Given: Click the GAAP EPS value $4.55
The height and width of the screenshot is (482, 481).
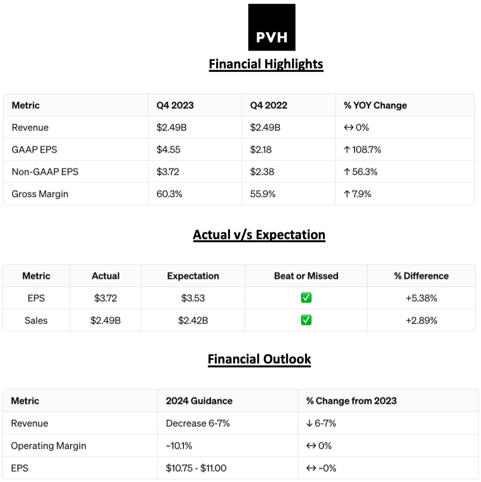Looking at the screenshot, I should pos(168,150).
